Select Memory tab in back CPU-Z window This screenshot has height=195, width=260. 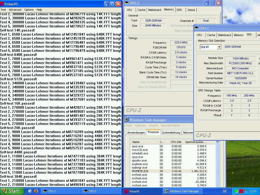pos(169,10)
